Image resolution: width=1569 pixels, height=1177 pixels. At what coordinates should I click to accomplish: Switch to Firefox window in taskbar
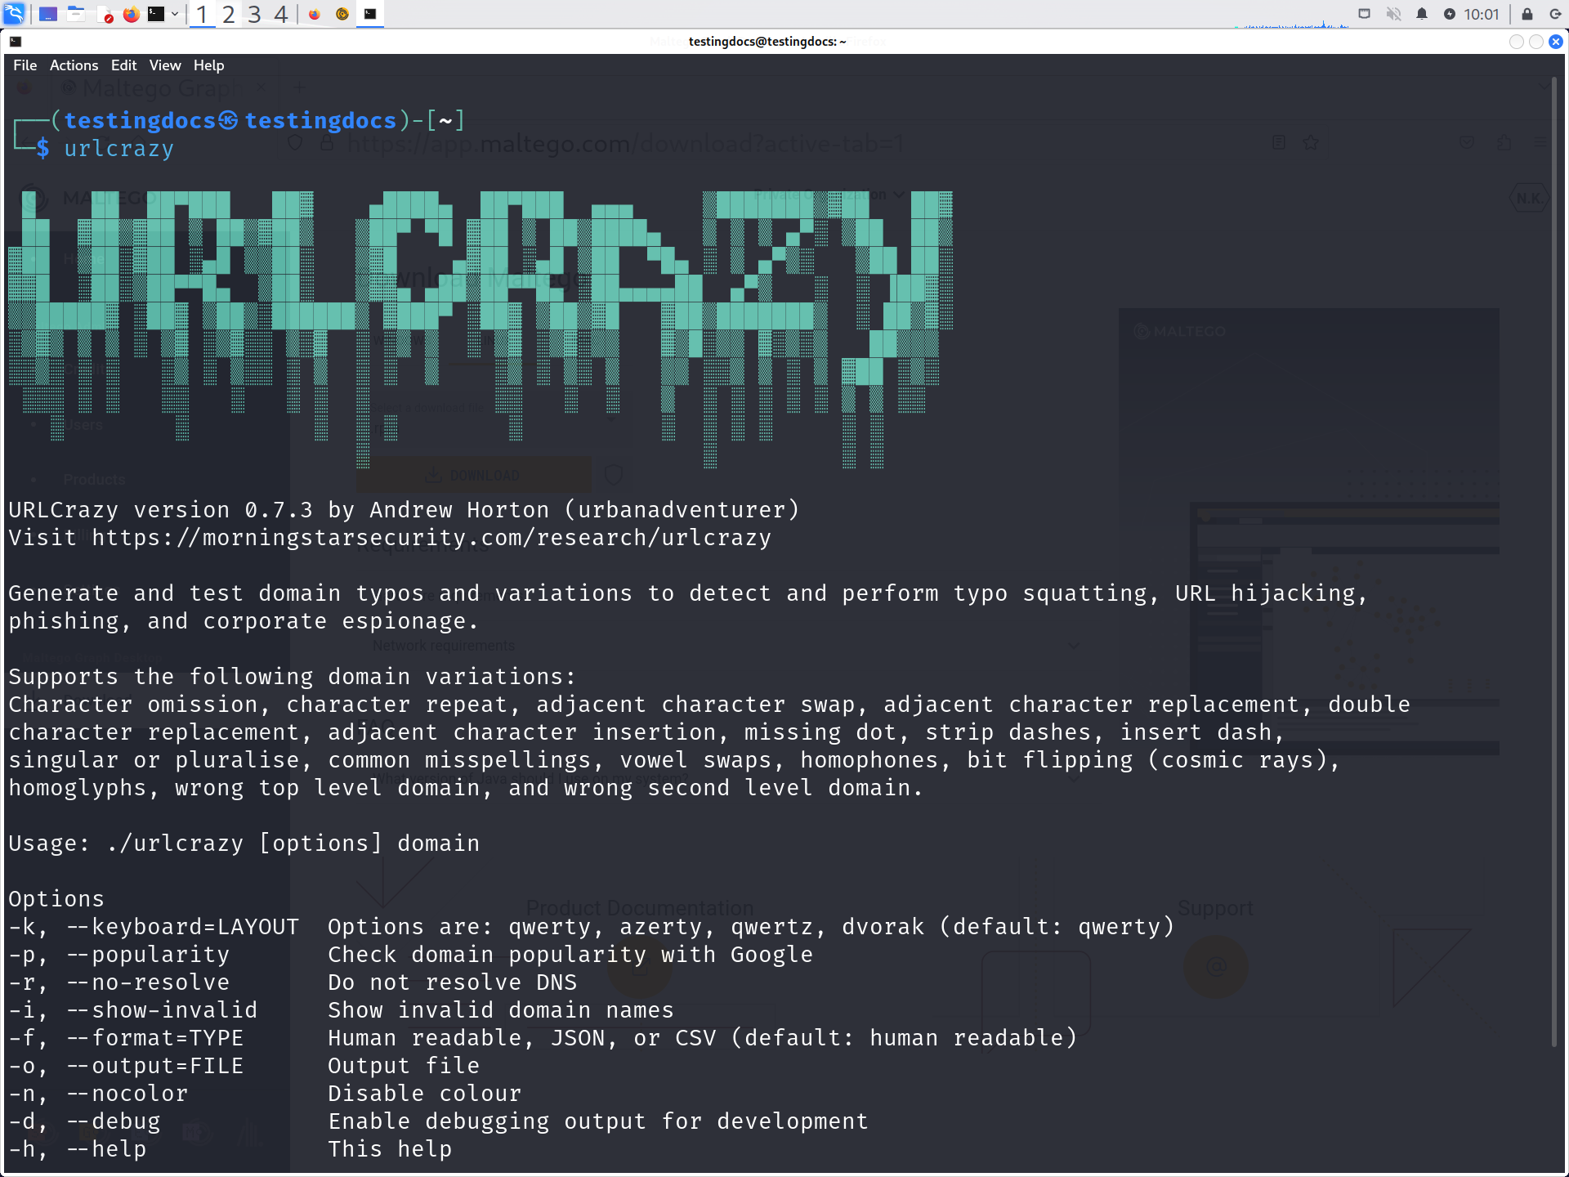point(314,14)
